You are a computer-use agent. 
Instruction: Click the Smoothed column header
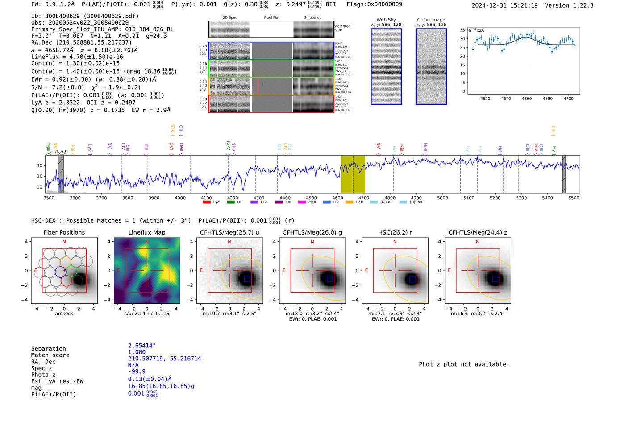[313, 18]
